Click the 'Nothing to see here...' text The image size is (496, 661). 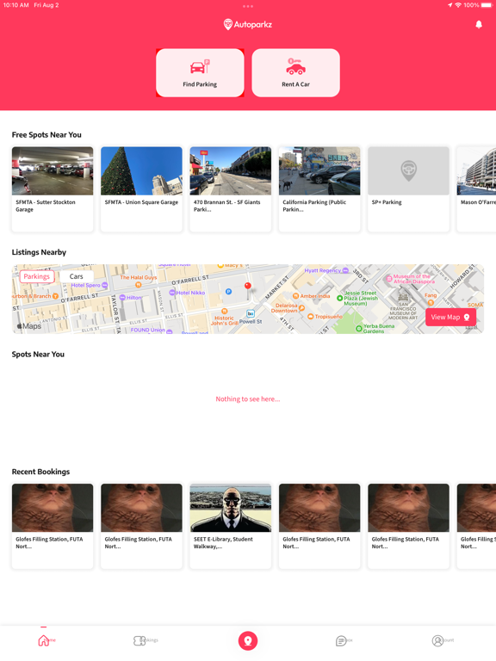(x=248, y=398)
